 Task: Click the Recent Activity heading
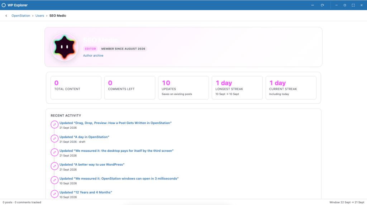click(66, 116)
